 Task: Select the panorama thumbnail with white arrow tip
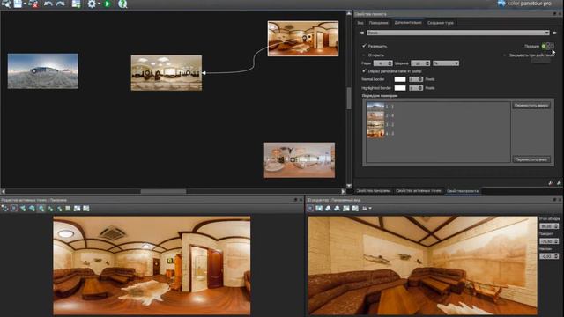(167, 73)
